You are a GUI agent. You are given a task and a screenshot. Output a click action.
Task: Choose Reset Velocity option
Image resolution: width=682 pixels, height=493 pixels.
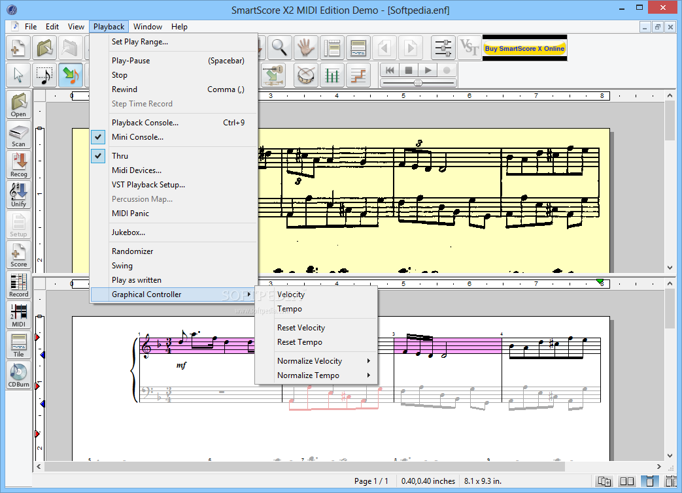point(316,328)
